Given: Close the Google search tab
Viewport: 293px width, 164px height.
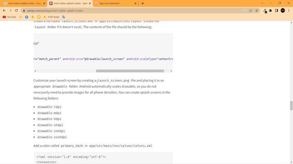Looking at the screenshot, I should tap(44, 3).
